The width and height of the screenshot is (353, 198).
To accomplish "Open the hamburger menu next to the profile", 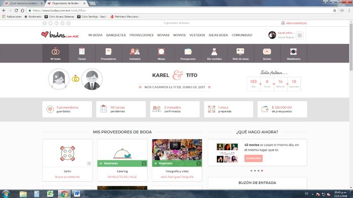I will 300,35.
